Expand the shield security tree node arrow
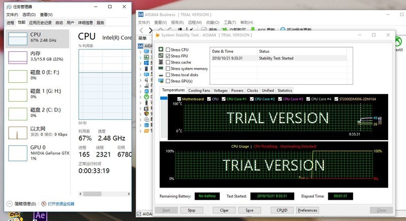 141,114
